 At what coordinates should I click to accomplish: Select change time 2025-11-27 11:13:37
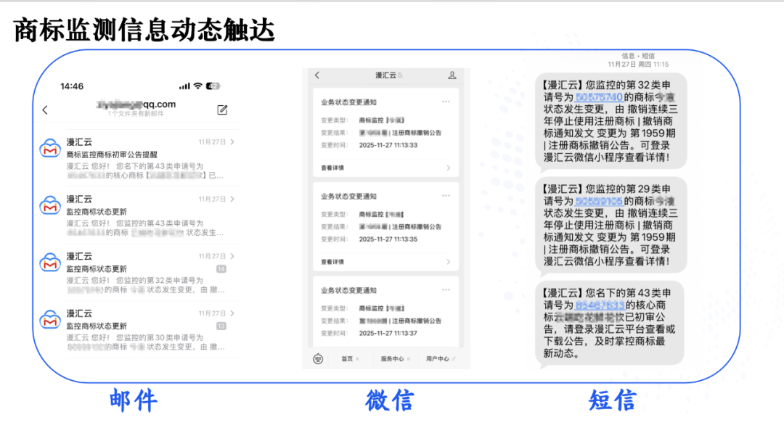click(388, 333)
